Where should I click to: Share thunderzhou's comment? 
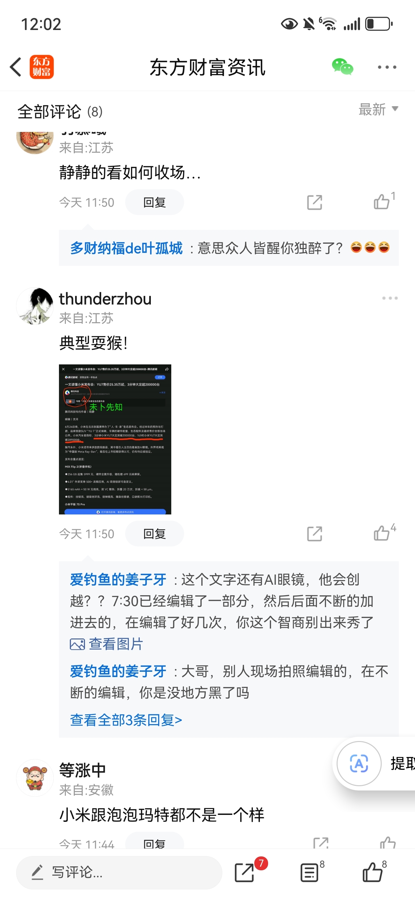315,534
